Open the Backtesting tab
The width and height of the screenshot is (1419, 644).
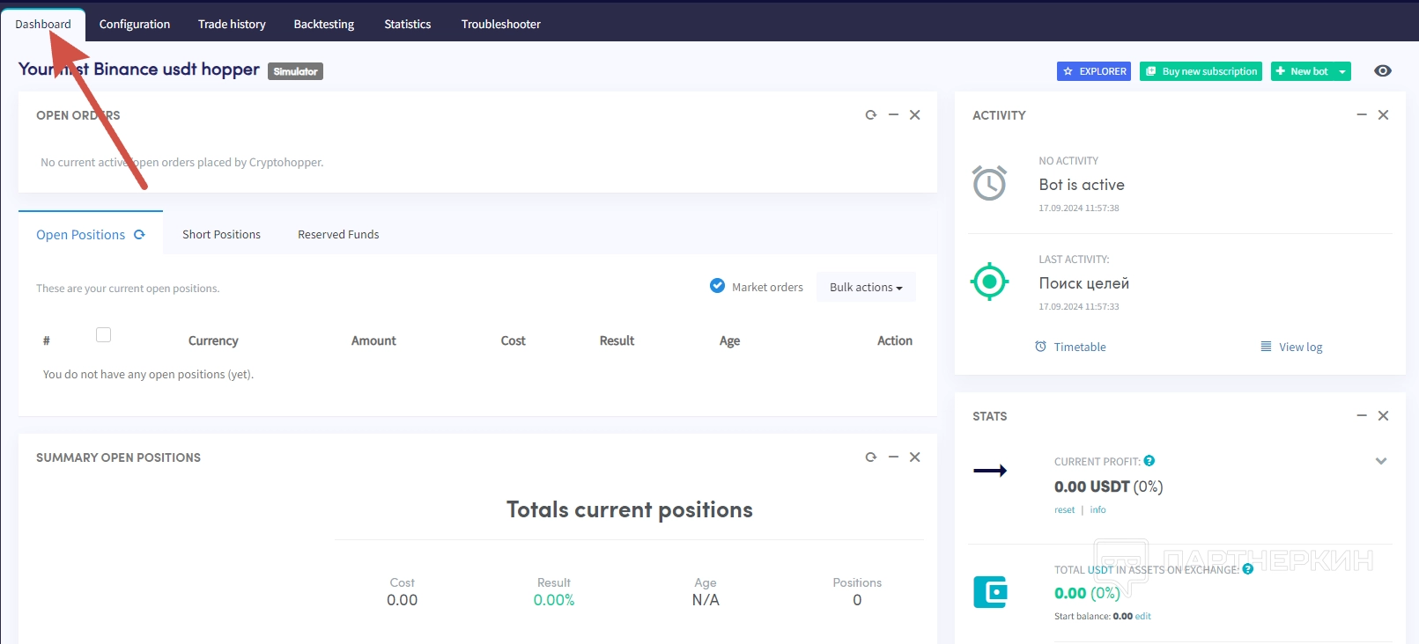point(324,25)
